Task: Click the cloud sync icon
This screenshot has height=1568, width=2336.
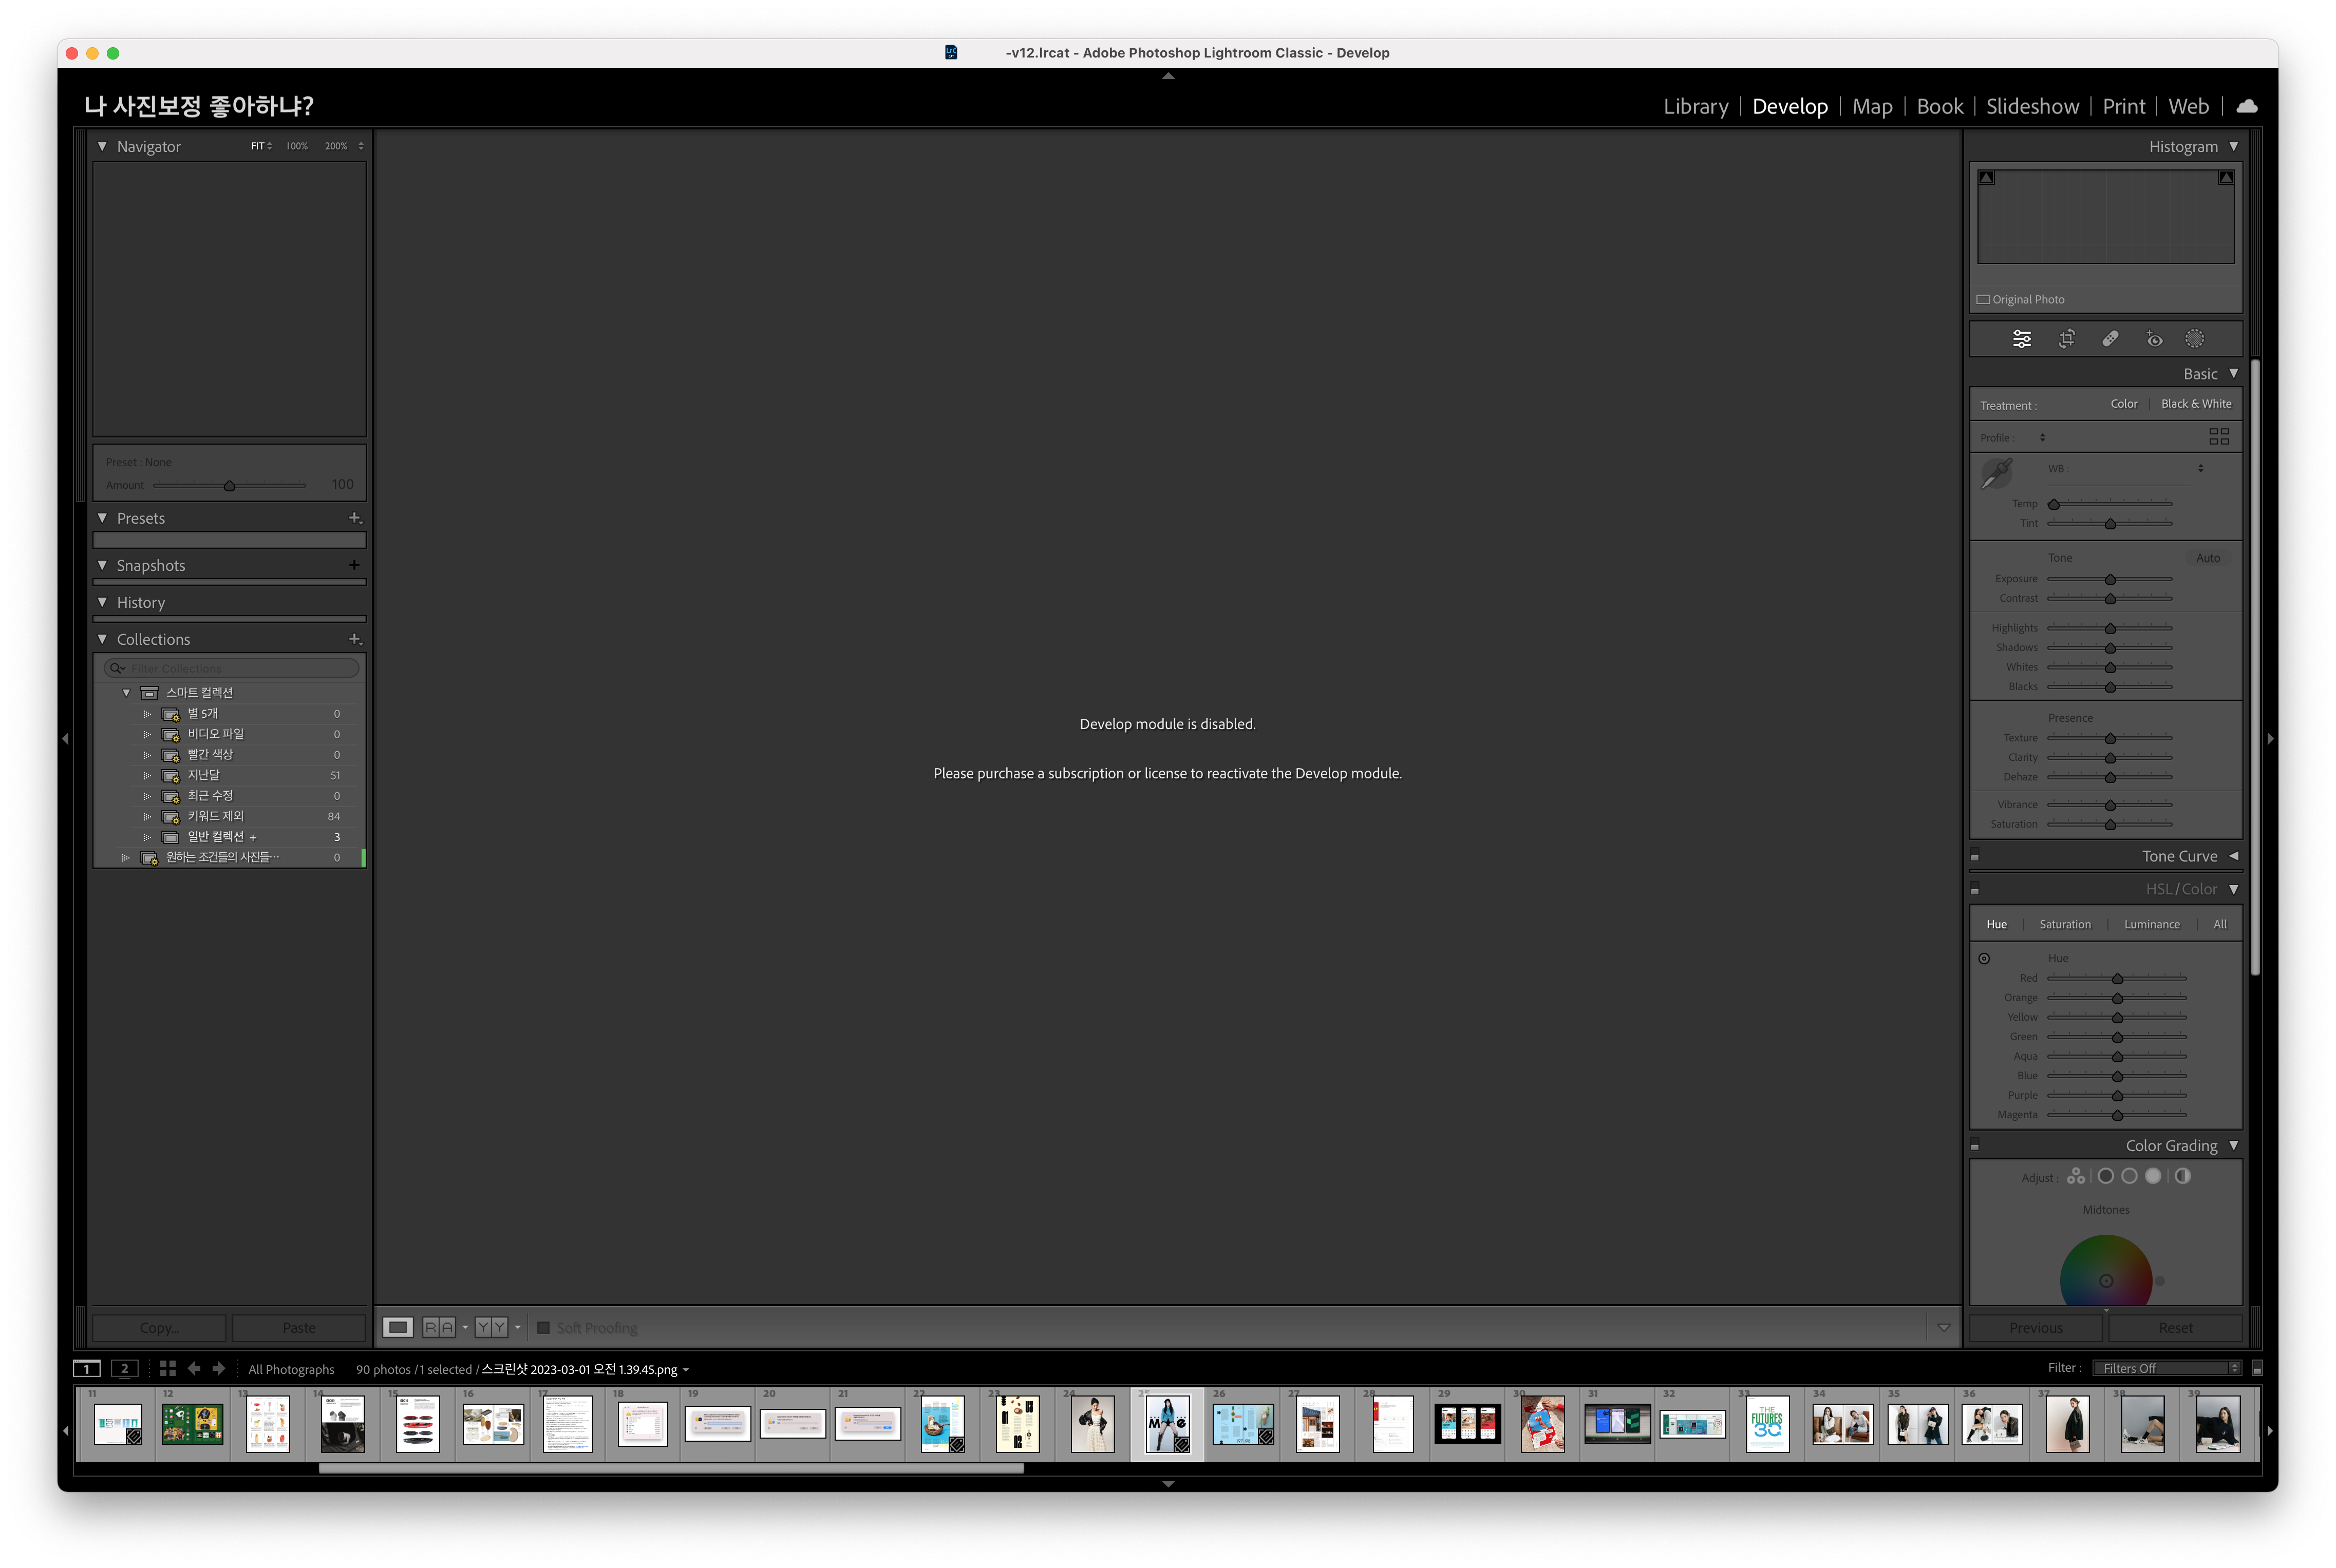Action: (x=2246, y=106)
